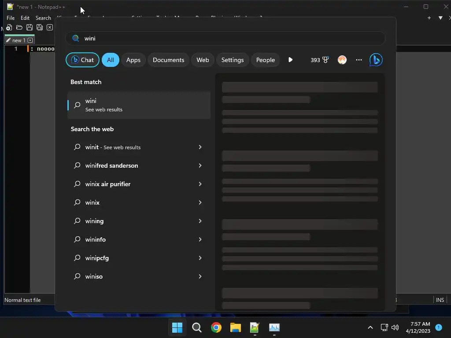The image size is (451, 338).
Task: Open network status tray icon
Action: click(384, 327)
